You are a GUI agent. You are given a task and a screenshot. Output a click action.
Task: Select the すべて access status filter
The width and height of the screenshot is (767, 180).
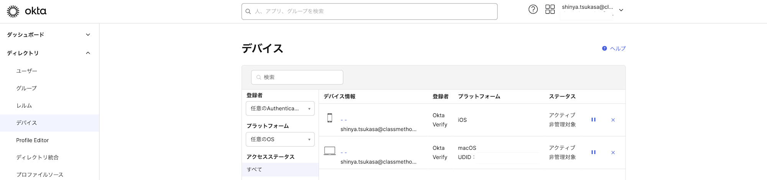[x=280, y=169]
